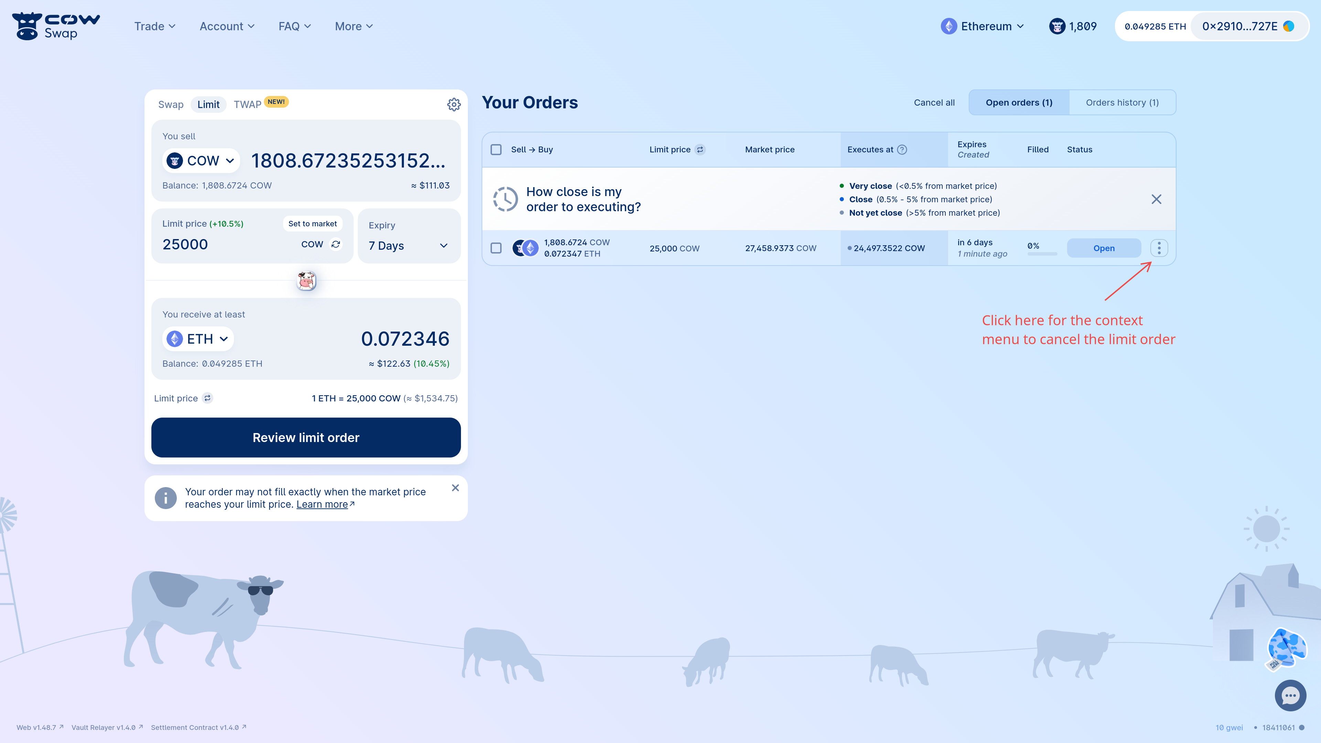Open the limit order settings gear
The height and width of the screenshot is (743, 1321).
[x=453, y=105]
